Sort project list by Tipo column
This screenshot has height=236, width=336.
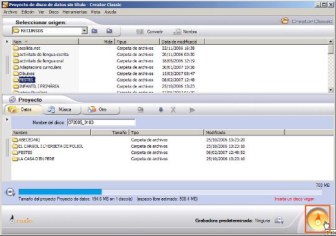pos(166,132)
